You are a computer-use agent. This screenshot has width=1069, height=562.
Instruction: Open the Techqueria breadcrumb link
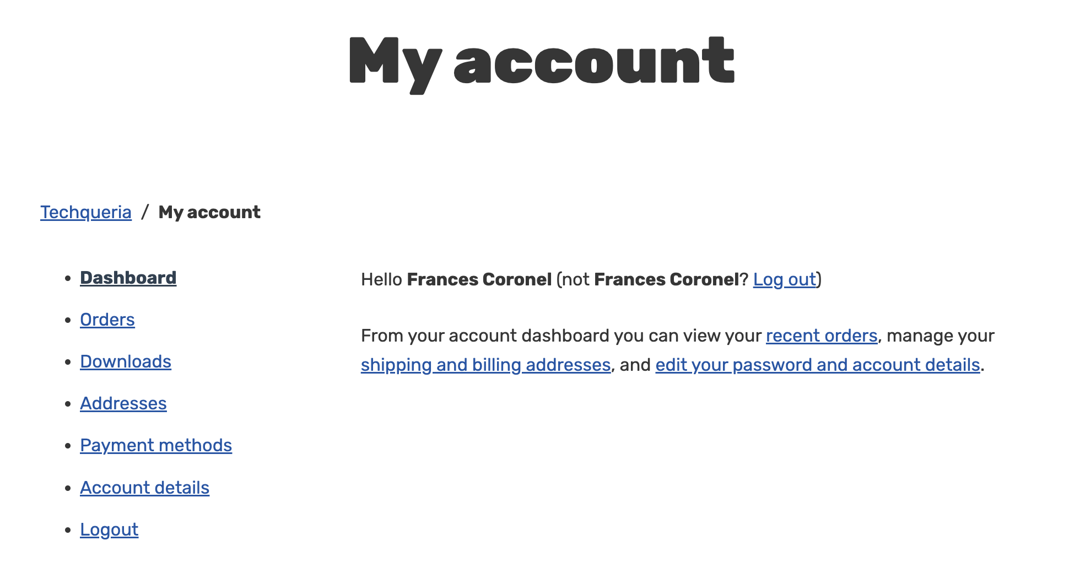pos(86,212)
